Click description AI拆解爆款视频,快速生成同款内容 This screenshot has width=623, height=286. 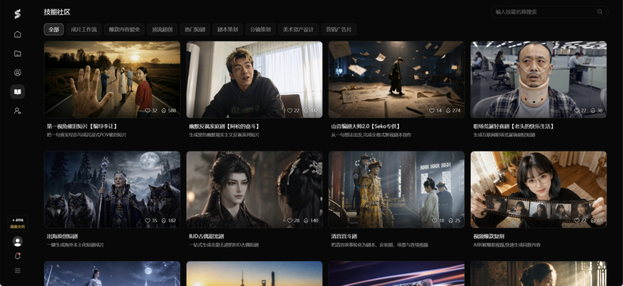click(x=507, y=245)
